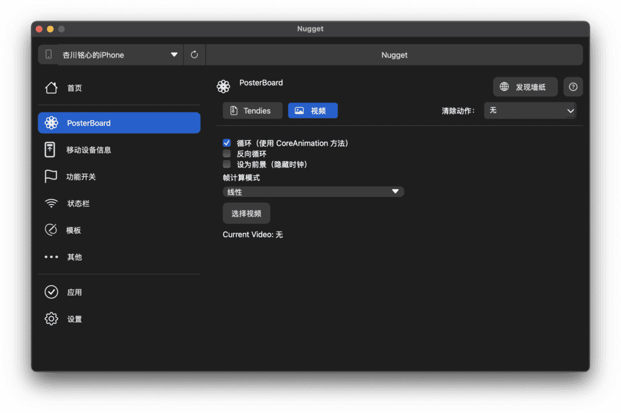621x413 pixels.
Task: Open 发现墙纸 wallpaper discovery
Action: pyautogui.click(x=525, y=87)
